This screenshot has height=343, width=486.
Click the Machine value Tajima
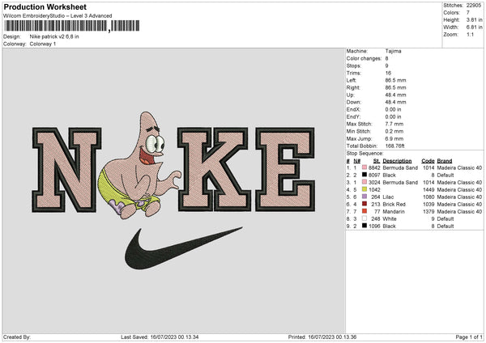[394, 51]
